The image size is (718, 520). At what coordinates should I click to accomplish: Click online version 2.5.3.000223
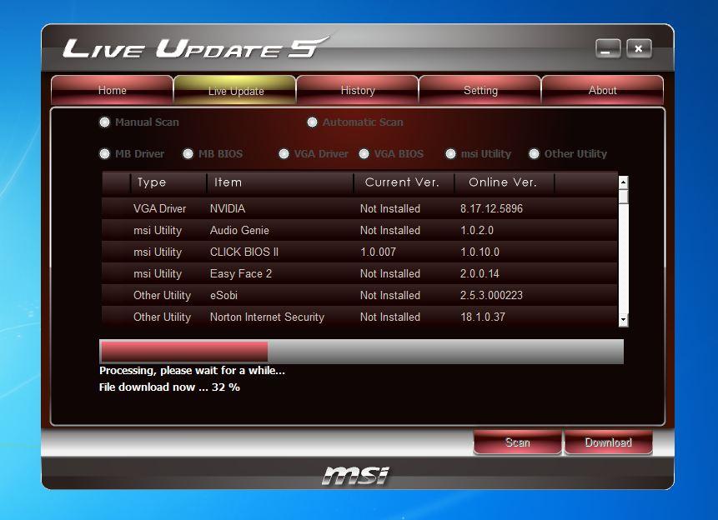[x=491, y=295]
